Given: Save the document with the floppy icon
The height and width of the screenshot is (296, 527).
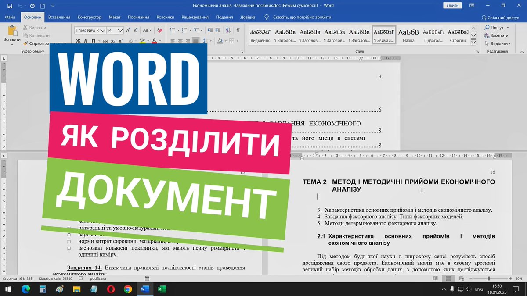Looking at the screenshot, I should 9,6.
